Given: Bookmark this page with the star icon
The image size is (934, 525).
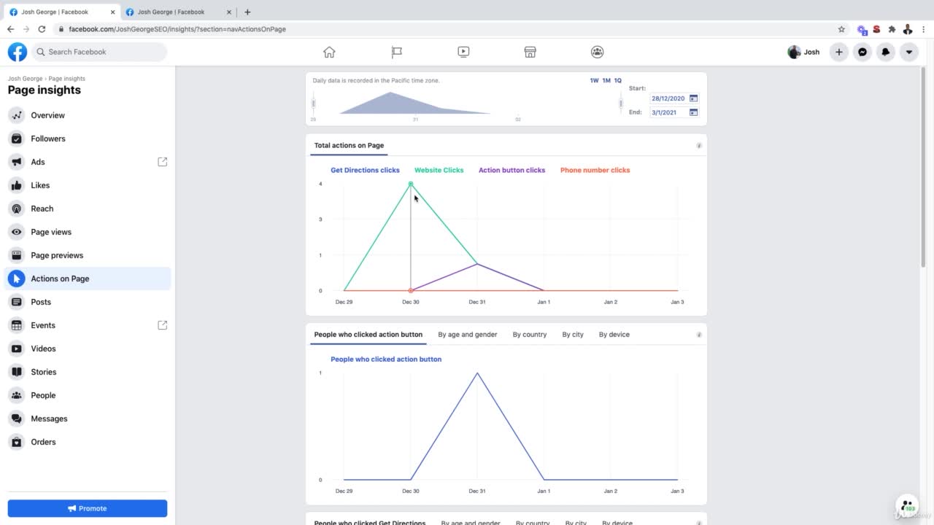Looking at the screenshot, I should click(841, 29).
